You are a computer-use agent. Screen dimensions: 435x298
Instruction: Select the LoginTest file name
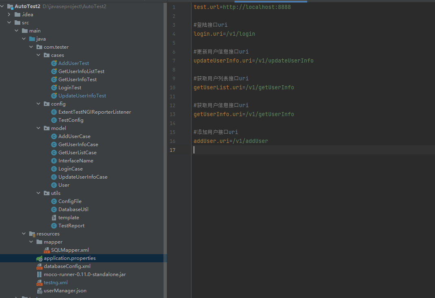click(x=70, y=88)
